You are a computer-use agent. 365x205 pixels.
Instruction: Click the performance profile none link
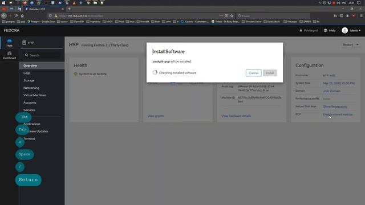point(326,99)
